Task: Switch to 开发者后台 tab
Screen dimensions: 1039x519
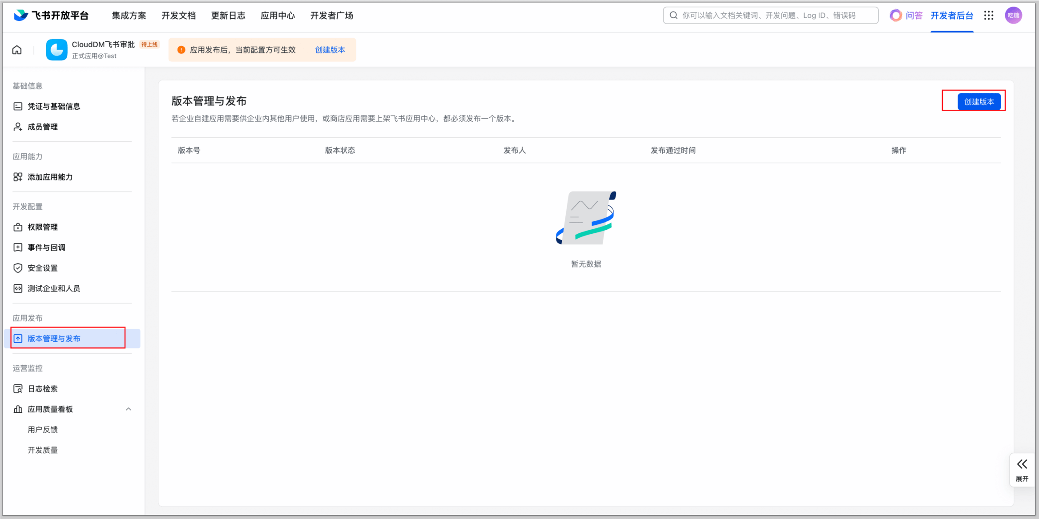Action: (x=951, y=16)
